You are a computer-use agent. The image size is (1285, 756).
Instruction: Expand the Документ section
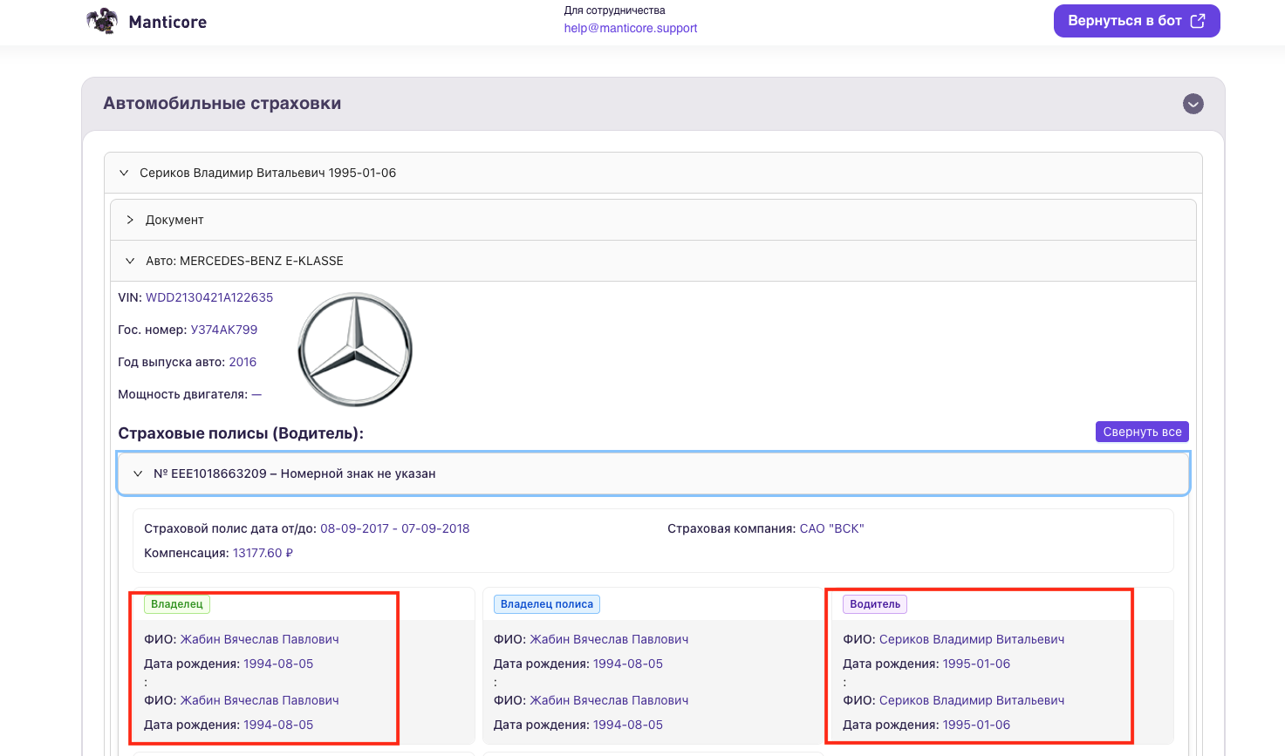point(653,220)
